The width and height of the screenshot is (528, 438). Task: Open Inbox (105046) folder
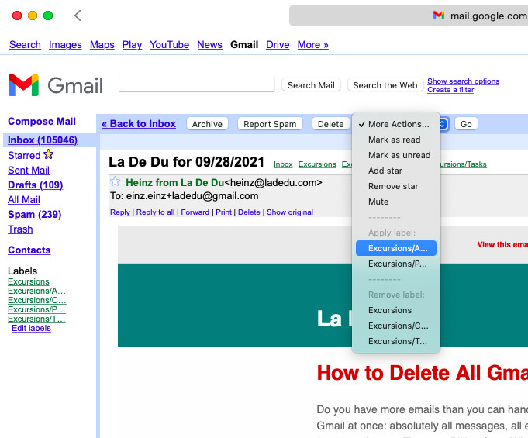coord(43,140)
